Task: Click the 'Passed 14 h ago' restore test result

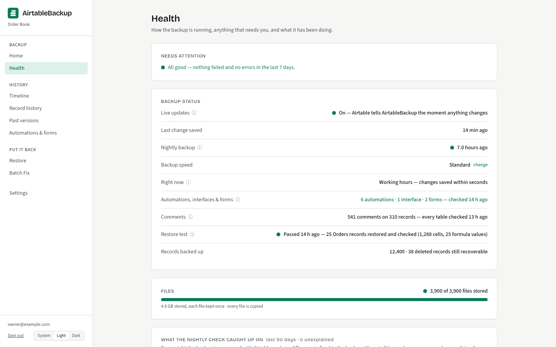Action: (385, 234)
